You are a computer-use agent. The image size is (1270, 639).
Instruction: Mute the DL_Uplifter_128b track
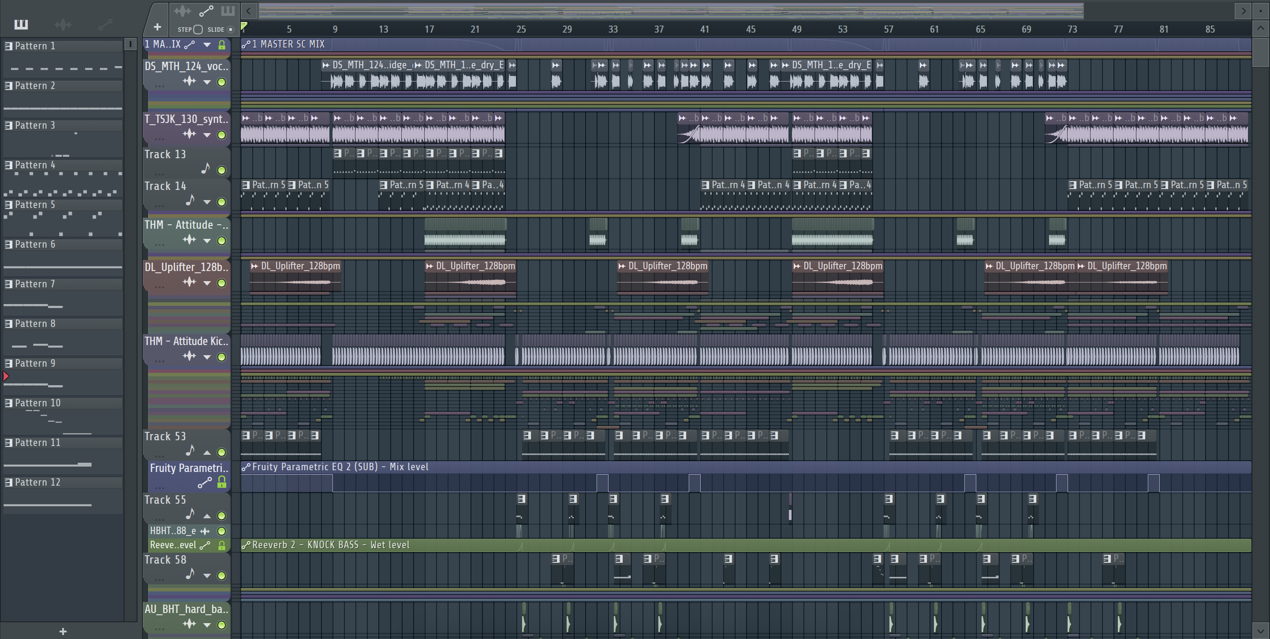(222, 283)
